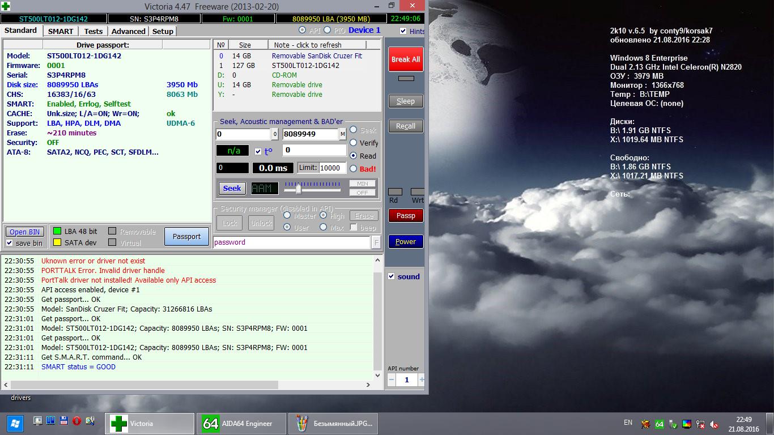Click the password input field

pyautogui.click(x=292, y=242)
